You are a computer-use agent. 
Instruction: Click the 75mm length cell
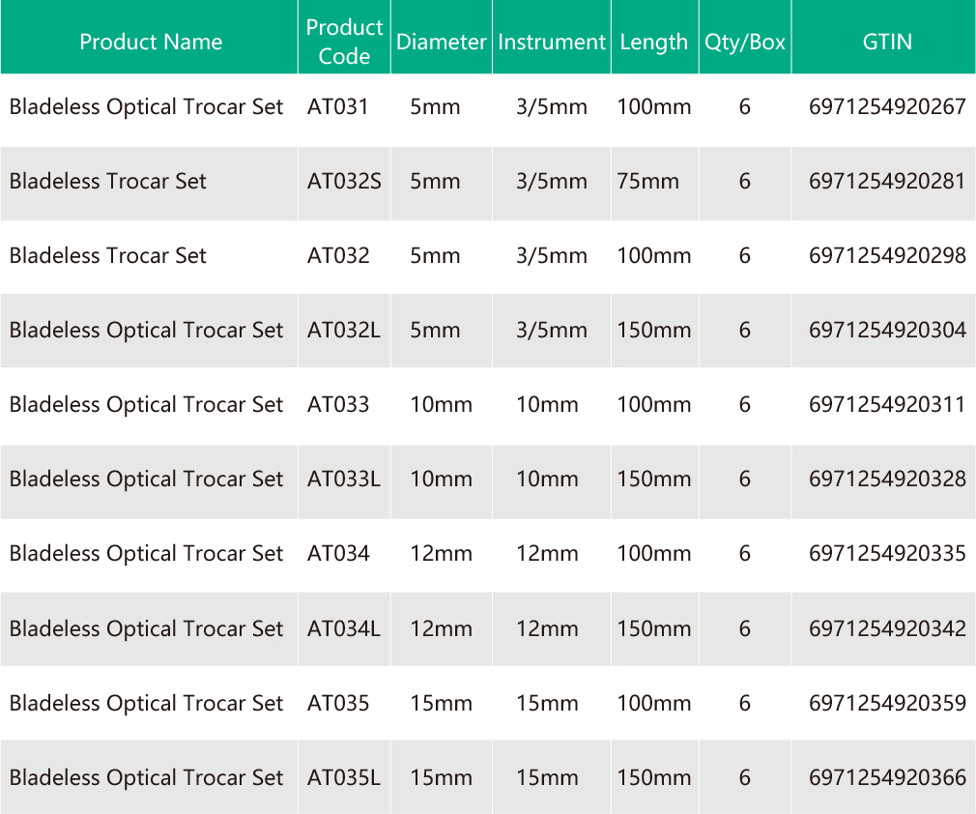click(x=647, y=181)
